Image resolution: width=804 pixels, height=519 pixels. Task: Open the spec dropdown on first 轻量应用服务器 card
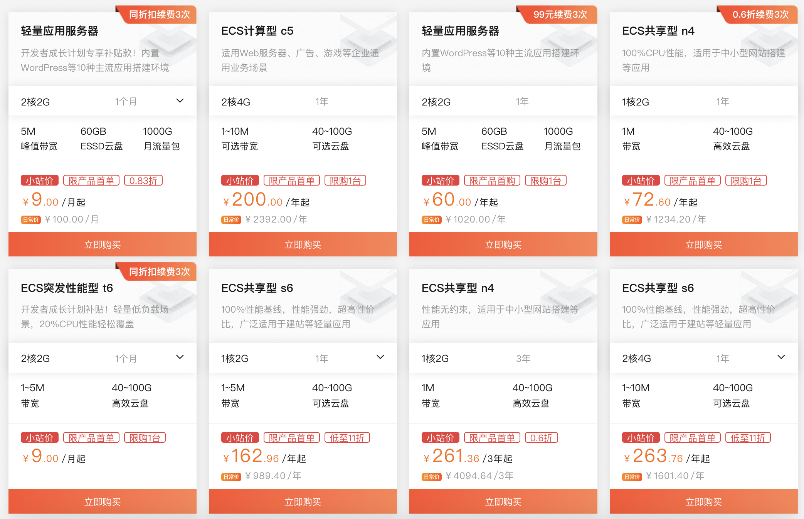pyautogui.click(x=180, y=101)
